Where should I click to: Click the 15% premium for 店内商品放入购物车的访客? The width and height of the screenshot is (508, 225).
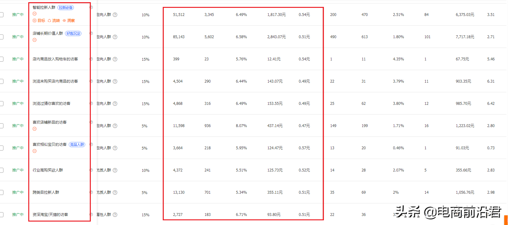145,59
